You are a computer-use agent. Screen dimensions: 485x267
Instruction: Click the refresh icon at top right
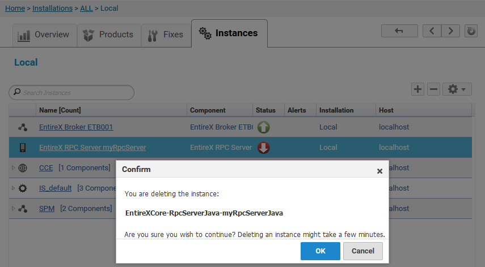(x=471, y=31)
